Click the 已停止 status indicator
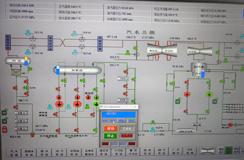This screenshot has width=244, height=160. (x=127, y=136)
